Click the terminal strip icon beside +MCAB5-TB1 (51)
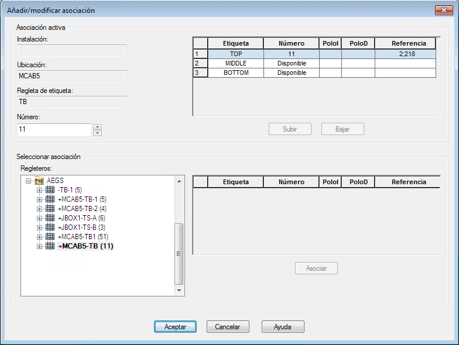This screenshot has width=459, height=345. pyautogui.click(x=50, y=237)
